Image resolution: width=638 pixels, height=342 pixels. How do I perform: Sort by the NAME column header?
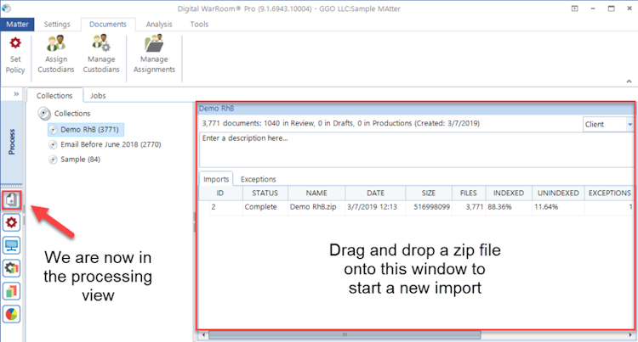pyautogui.click(x=316, y=193)
